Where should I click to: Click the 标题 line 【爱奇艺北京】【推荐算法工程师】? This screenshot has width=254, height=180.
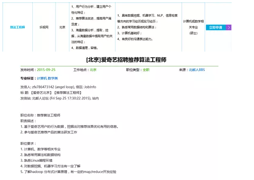coord(51,92)
